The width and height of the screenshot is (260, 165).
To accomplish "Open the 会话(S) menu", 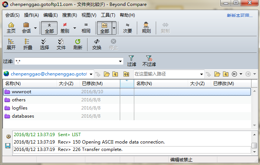I will click(12, 15).
